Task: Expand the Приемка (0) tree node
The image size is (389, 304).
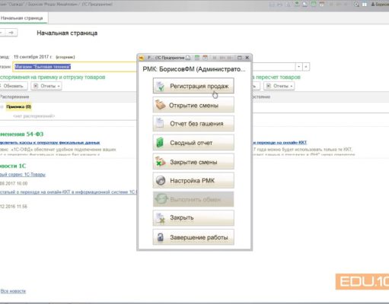Action: (2, 106)
